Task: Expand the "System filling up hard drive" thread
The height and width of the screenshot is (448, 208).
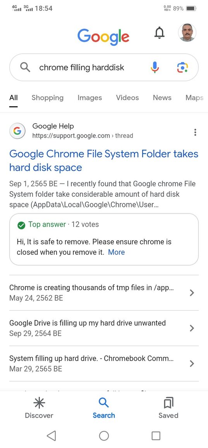Action: [x=104, y=364]
